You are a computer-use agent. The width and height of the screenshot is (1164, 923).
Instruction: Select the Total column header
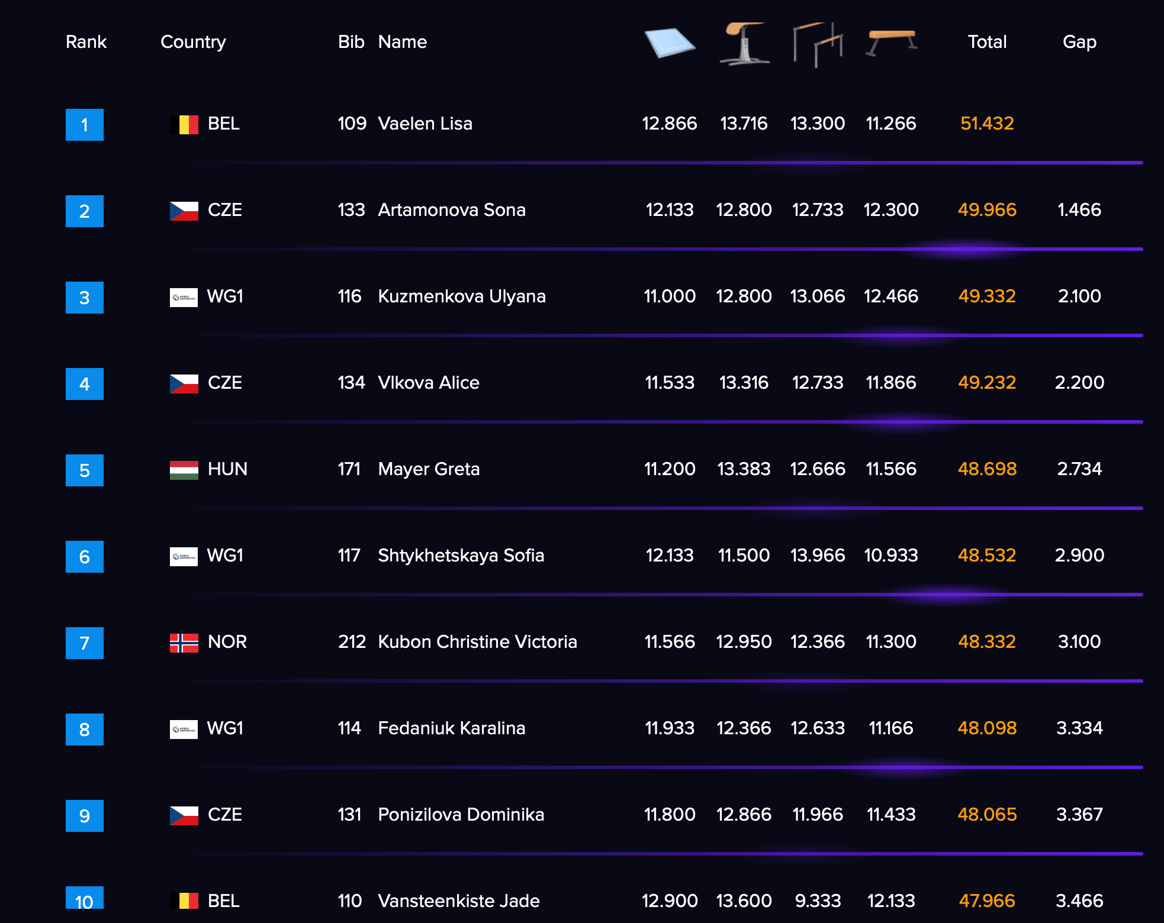point(987,42)
